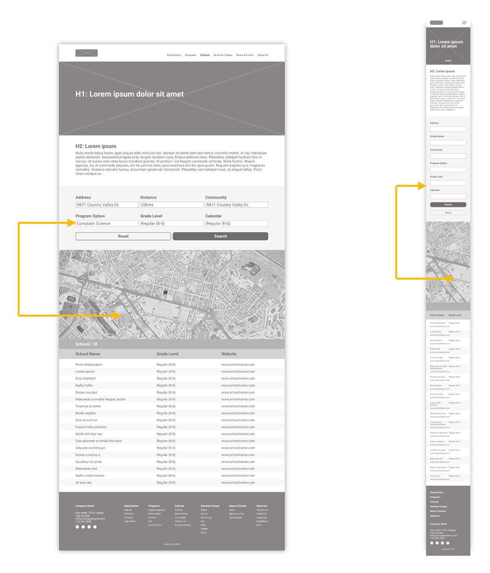Open website link for Aliquam scelerisque

[238, 448]
